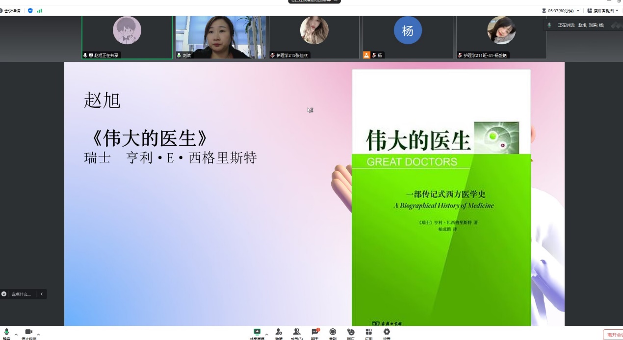Image resolution: width=623 pixels, height=340 pixels.
Task: Collapse the 'say something' chat input bar
Action: [42, 294]
